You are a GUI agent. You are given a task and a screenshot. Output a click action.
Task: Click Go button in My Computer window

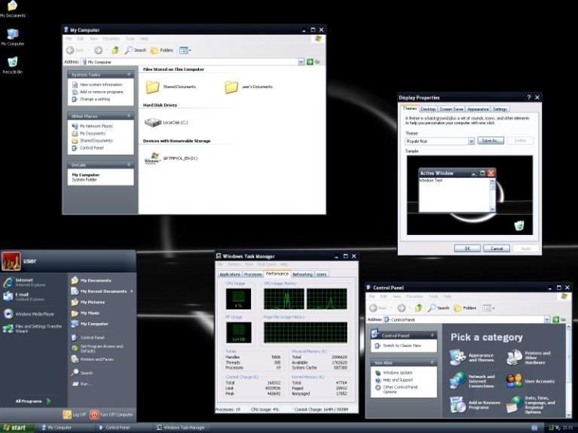pyautogui.click(x=313, y=62)
